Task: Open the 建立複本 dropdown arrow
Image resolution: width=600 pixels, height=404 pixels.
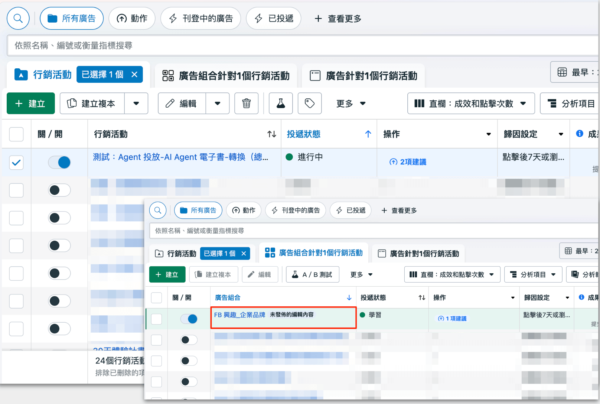Action: point(136,103)
